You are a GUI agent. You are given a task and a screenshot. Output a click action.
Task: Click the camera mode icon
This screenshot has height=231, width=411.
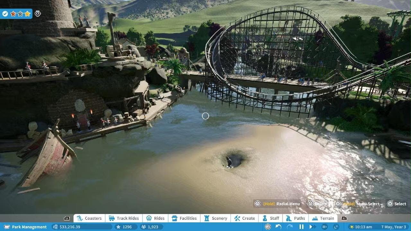coord(325,227)
